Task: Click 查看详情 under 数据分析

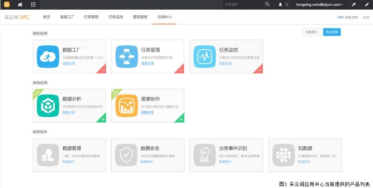Action: pyautogui.click(x=69, y=112)
